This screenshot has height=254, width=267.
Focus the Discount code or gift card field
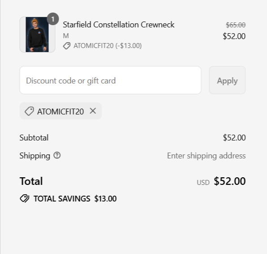110,80
